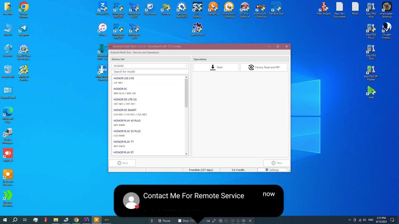
Task: Launch the UnlockTool shortcut on desktop
Action: coord(229,10)
